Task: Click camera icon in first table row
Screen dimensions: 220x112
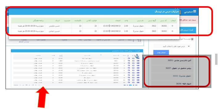Action: pyautogui.click(x=133, y=58)
